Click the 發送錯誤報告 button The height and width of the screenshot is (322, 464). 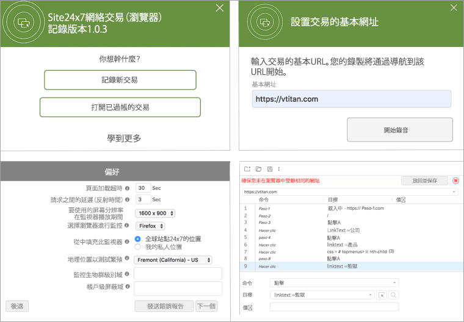pyautogui.click(x=164, y=306)
